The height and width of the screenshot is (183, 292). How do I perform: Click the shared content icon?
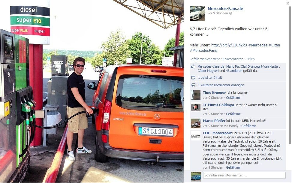pyautogui.click(x=193, y=78)
